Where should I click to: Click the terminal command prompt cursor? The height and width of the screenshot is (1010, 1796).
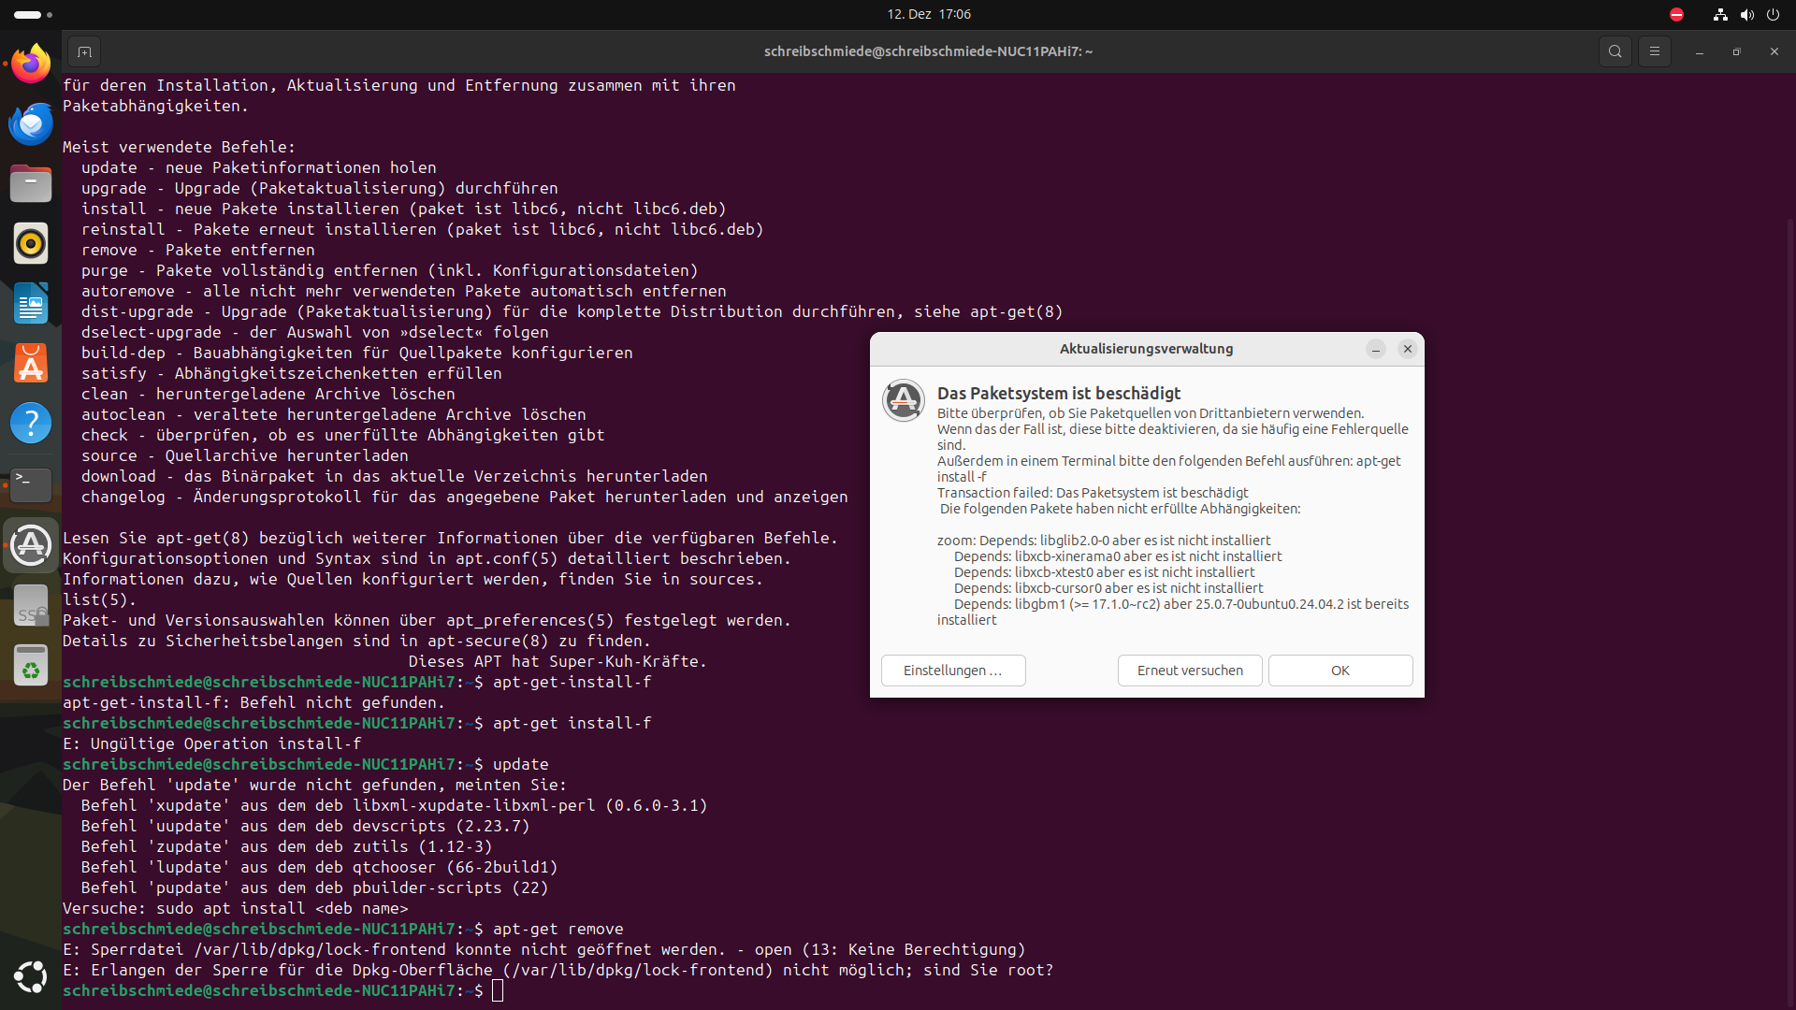pyautogui.click(x=498, y=990)
